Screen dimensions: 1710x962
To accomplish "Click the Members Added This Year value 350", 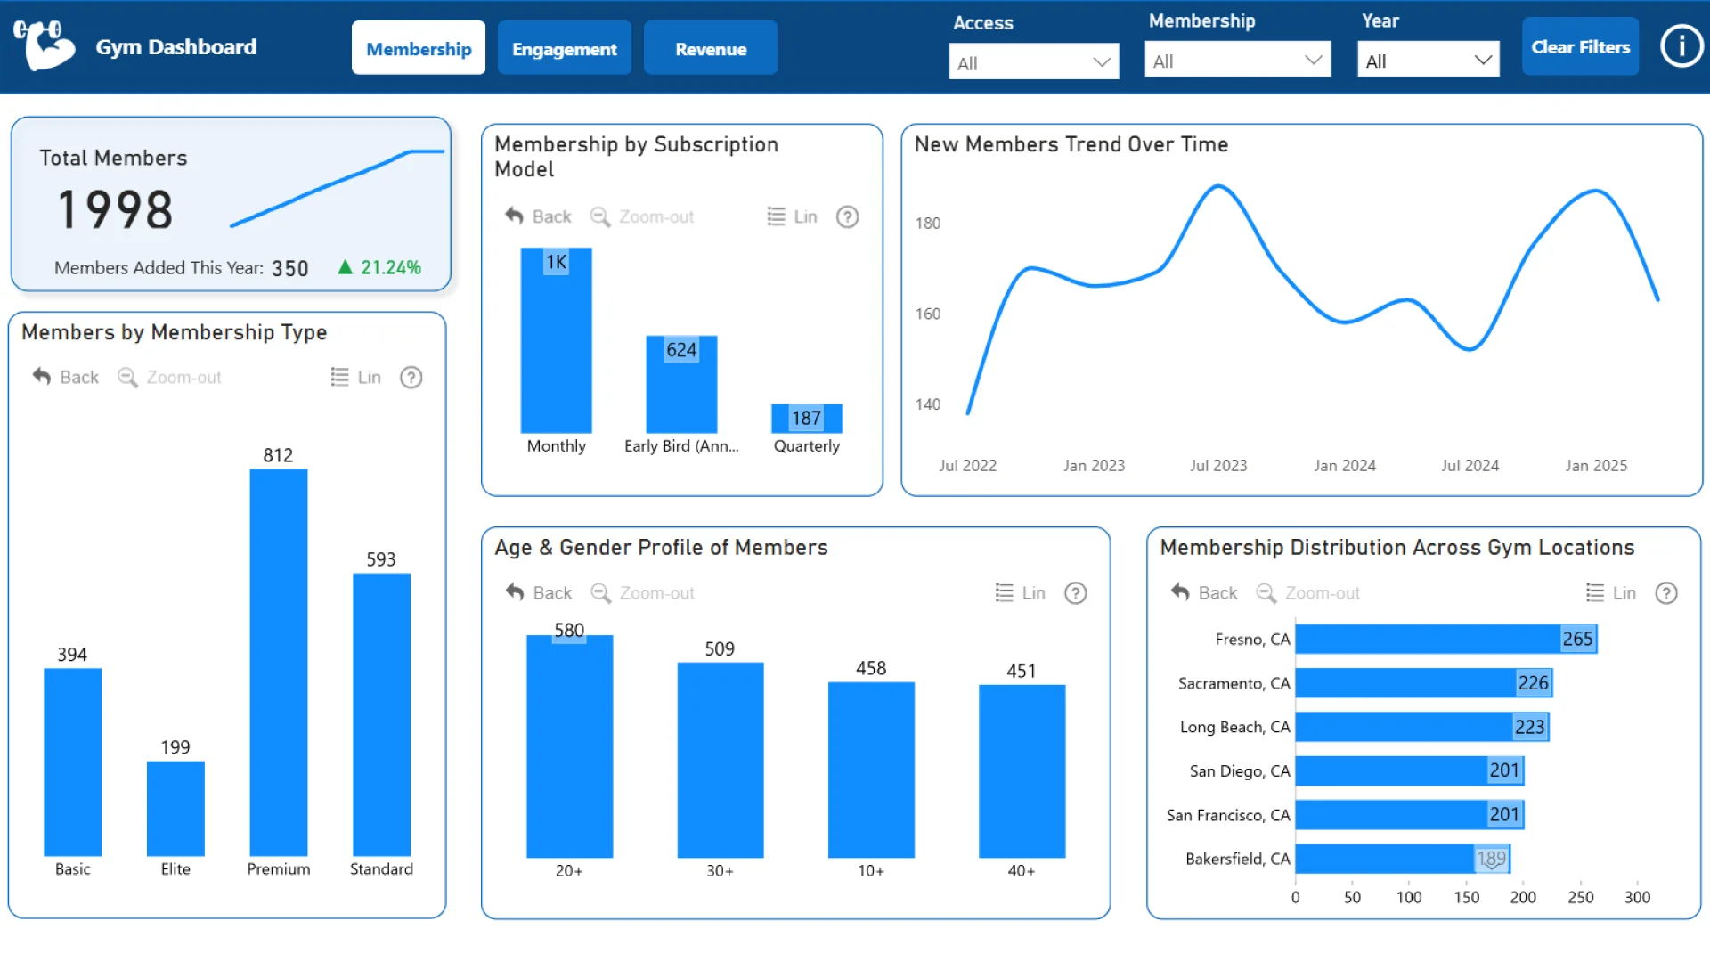I will click(289, 268).
